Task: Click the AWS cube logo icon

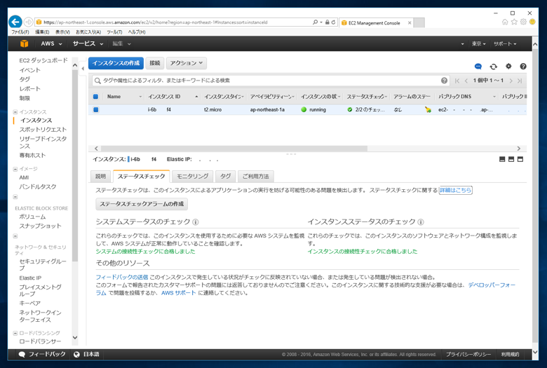Action: coord(24,43)
